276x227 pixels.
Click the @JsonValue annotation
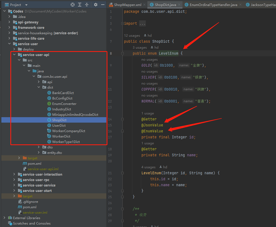(152, 125)
